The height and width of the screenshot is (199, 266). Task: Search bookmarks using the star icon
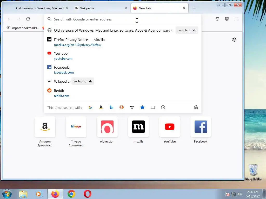(x=142, y=107)
